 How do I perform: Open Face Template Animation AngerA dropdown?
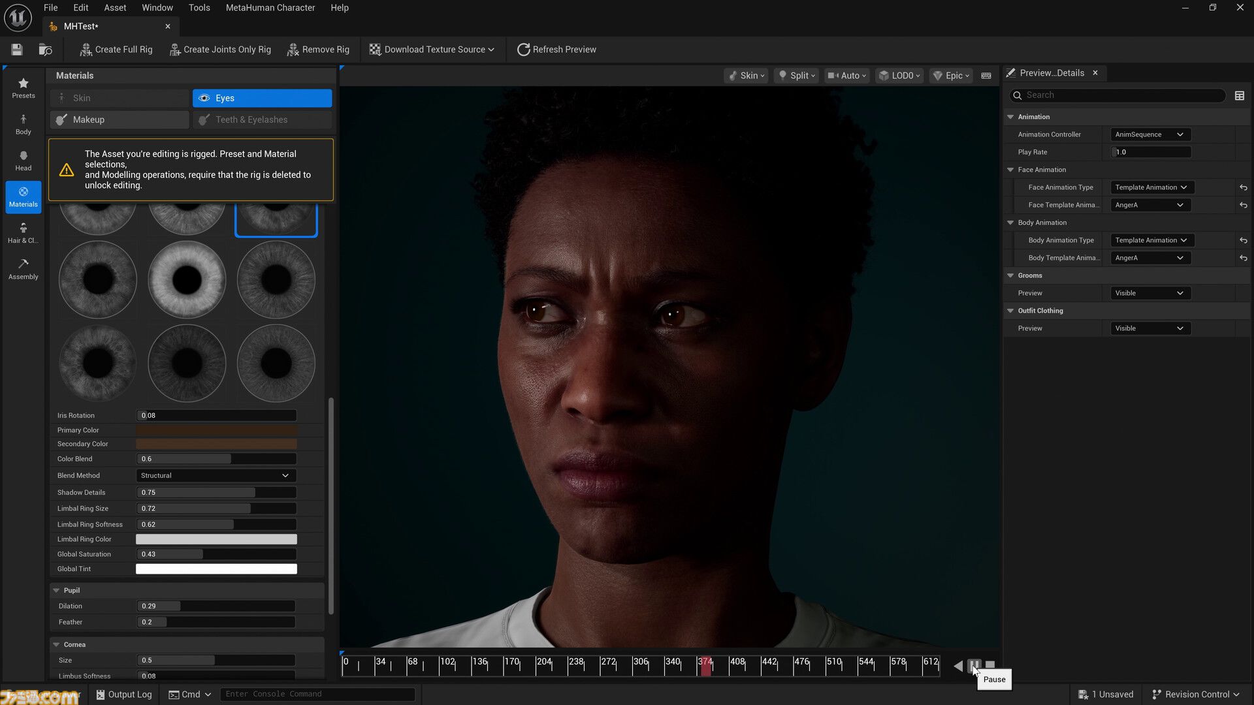coord(1149,205)
